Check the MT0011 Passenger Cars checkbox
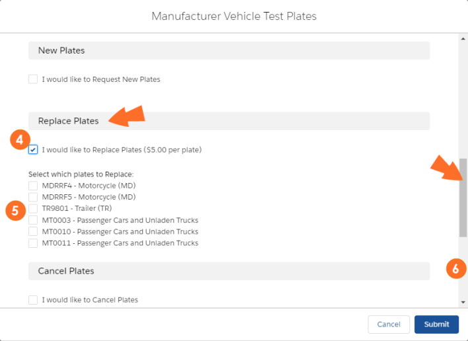The height and width of the screenshot is (341, 468). tap(33, 243)
